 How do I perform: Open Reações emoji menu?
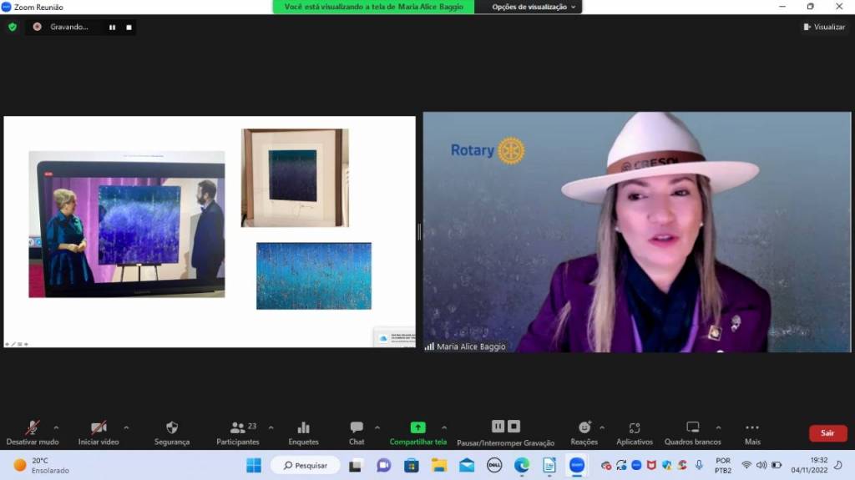tap(584, 428)
